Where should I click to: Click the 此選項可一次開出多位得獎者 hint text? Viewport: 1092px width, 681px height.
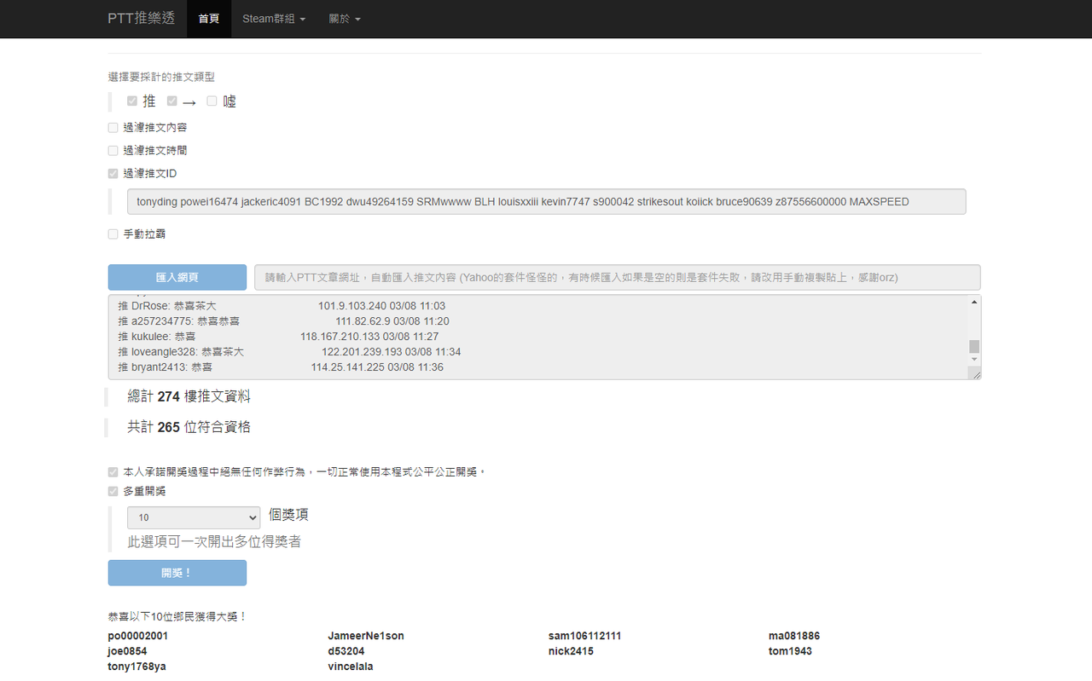tap(214, 542)
